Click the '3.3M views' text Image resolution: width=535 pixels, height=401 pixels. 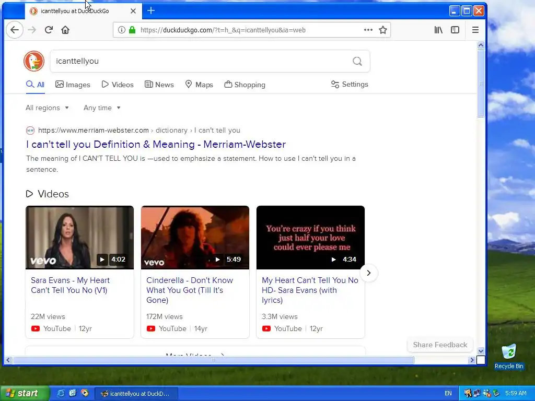tap(280, 316)
